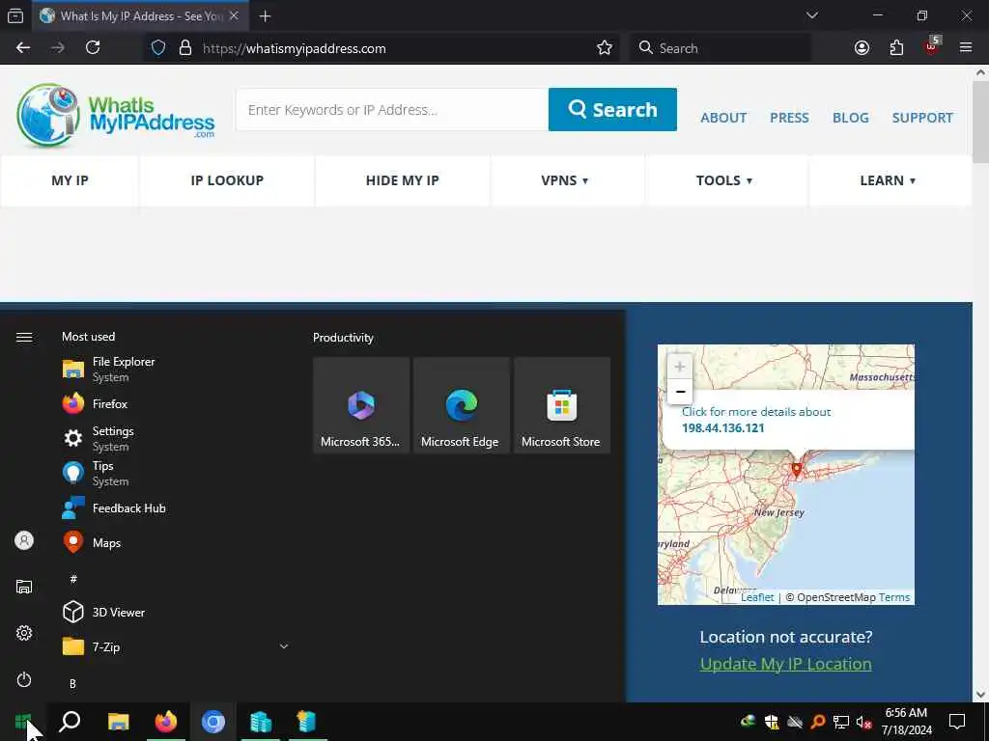This screenshot has height=741, width=989.
Task: Select MY IP navigation tab
Action: pyautogui.click(x=70, y=180)
